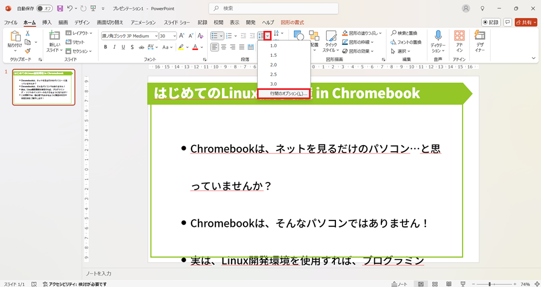This screenshot has width=541, height=287.
Task: Toggle Italic formatting
Action: [x=114, y=47]
